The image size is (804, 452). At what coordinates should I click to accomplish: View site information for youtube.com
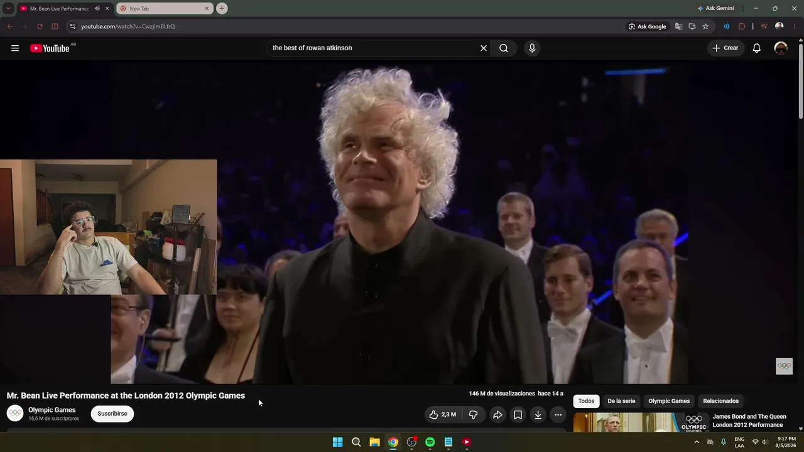pos(73,26)
